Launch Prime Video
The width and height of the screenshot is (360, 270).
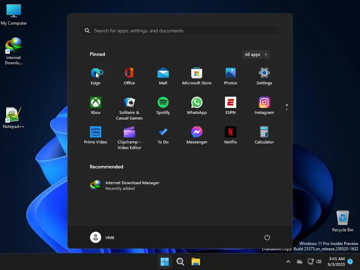(x=96, y=135)
